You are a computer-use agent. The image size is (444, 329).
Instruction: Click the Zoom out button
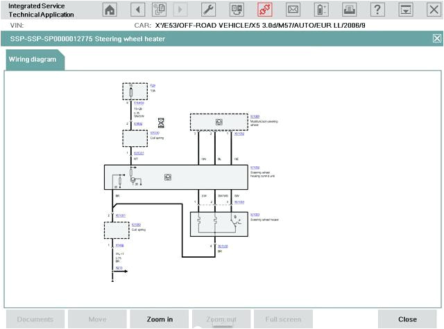click(221, 319)
